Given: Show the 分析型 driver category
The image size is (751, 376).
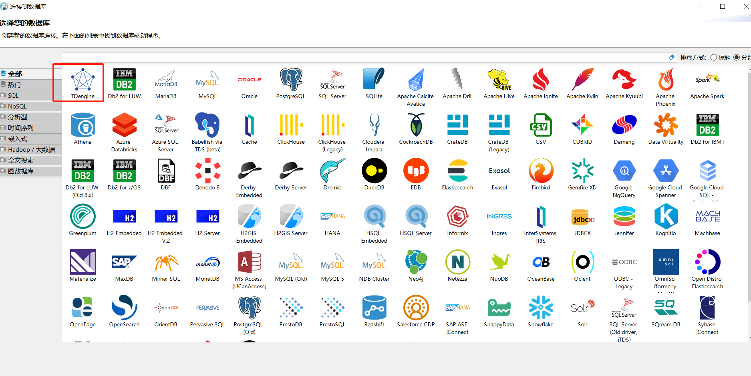Looking at the screenshot, I should (x=31, y=117).
